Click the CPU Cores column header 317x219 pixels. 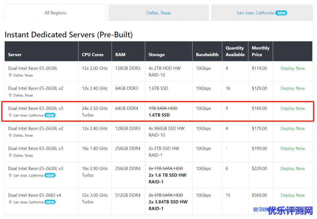(93, 55)
